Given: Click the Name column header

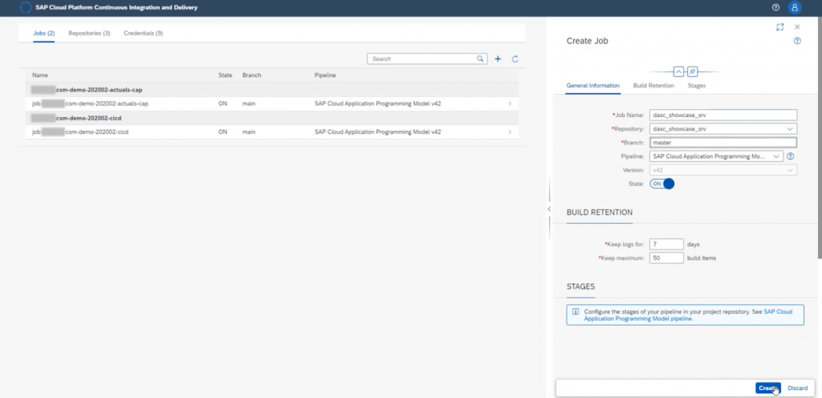Looking at the screenshot, I should tap(40, 75).
